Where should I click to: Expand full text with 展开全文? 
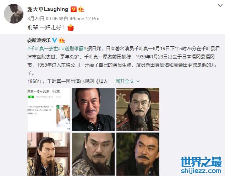125,81
